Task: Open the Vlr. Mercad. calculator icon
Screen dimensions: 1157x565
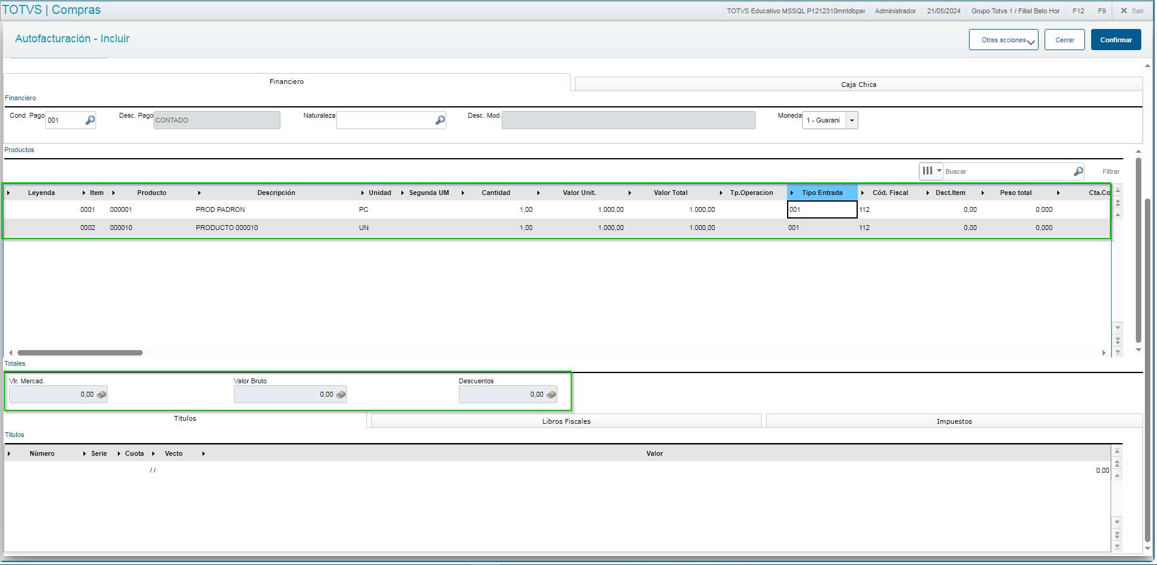Action: click(102, 395)
